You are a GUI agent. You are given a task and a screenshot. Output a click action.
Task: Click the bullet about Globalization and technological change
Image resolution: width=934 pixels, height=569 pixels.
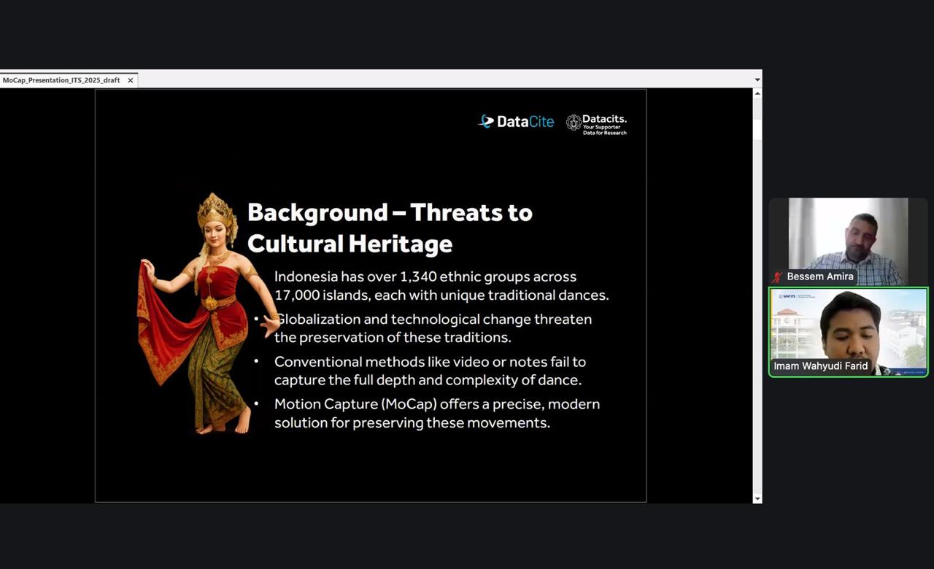coord(433,328)
